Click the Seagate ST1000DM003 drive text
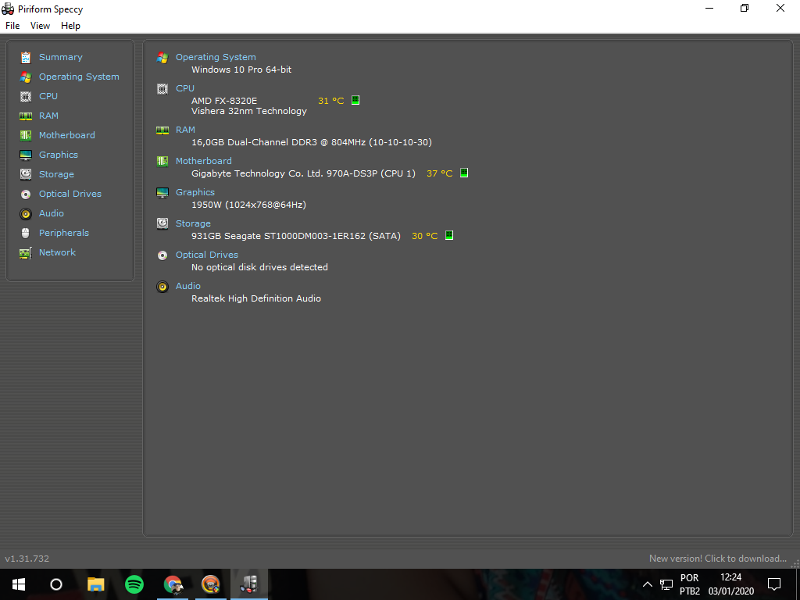Image resolution: width=800 pixels, height=600 pixels. (295, 236)
